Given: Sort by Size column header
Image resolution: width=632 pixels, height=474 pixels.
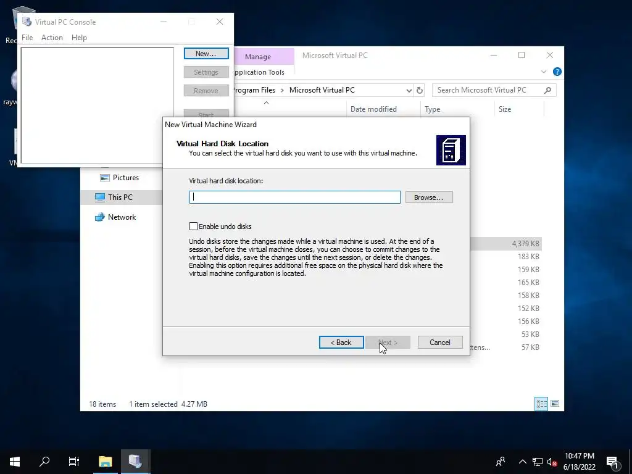Looking at the screenshot, I should (x=505, y=109).
